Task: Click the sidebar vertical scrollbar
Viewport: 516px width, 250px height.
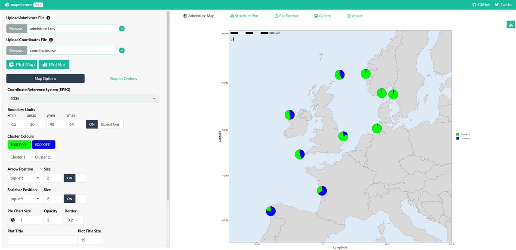Action: [x=168, y=105]
